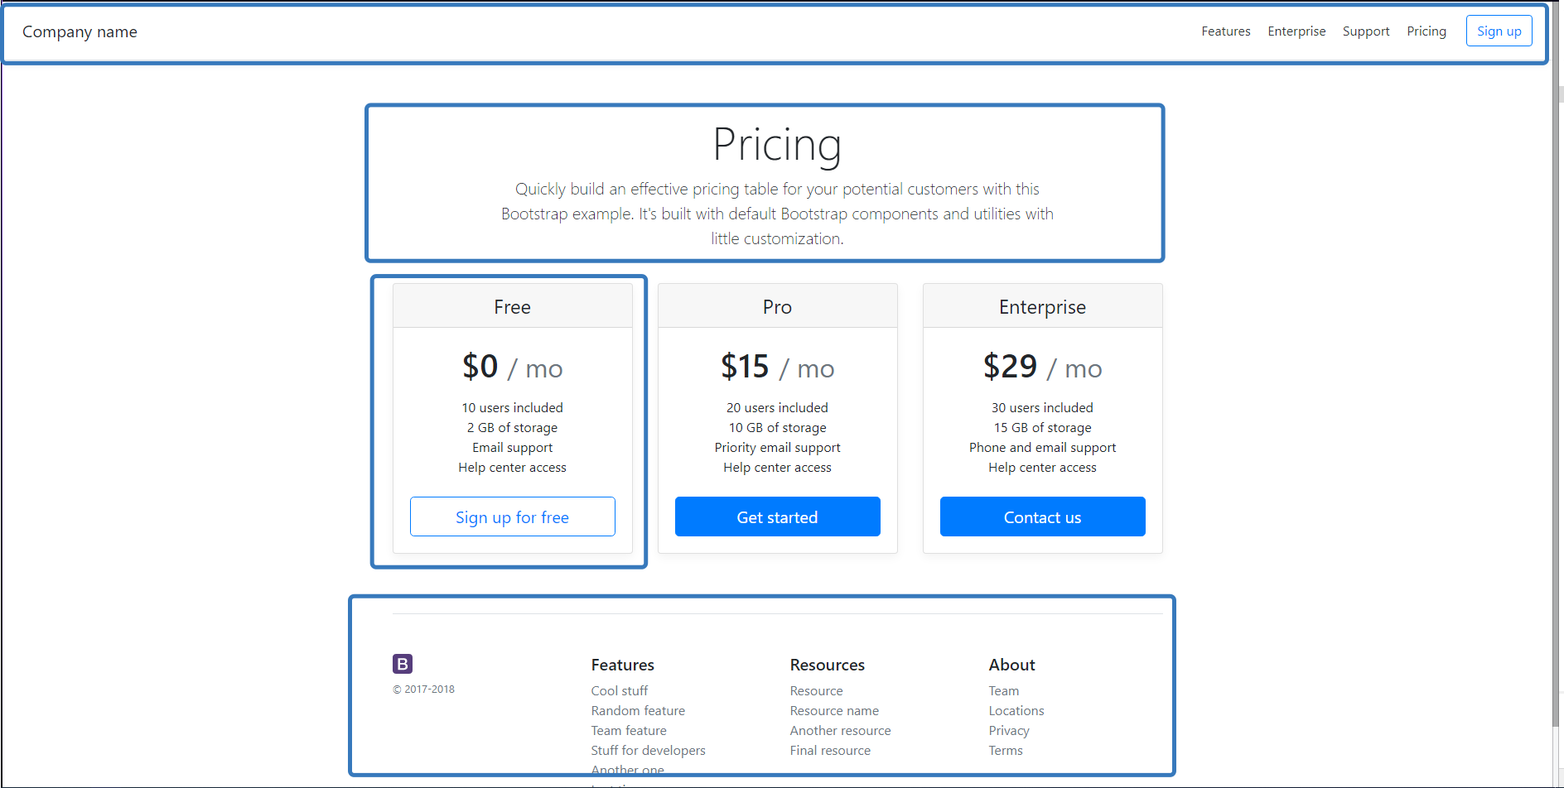Follow the Random feature footer link
This screenshot has width=1564, height=788.
(x=638, y=710)
